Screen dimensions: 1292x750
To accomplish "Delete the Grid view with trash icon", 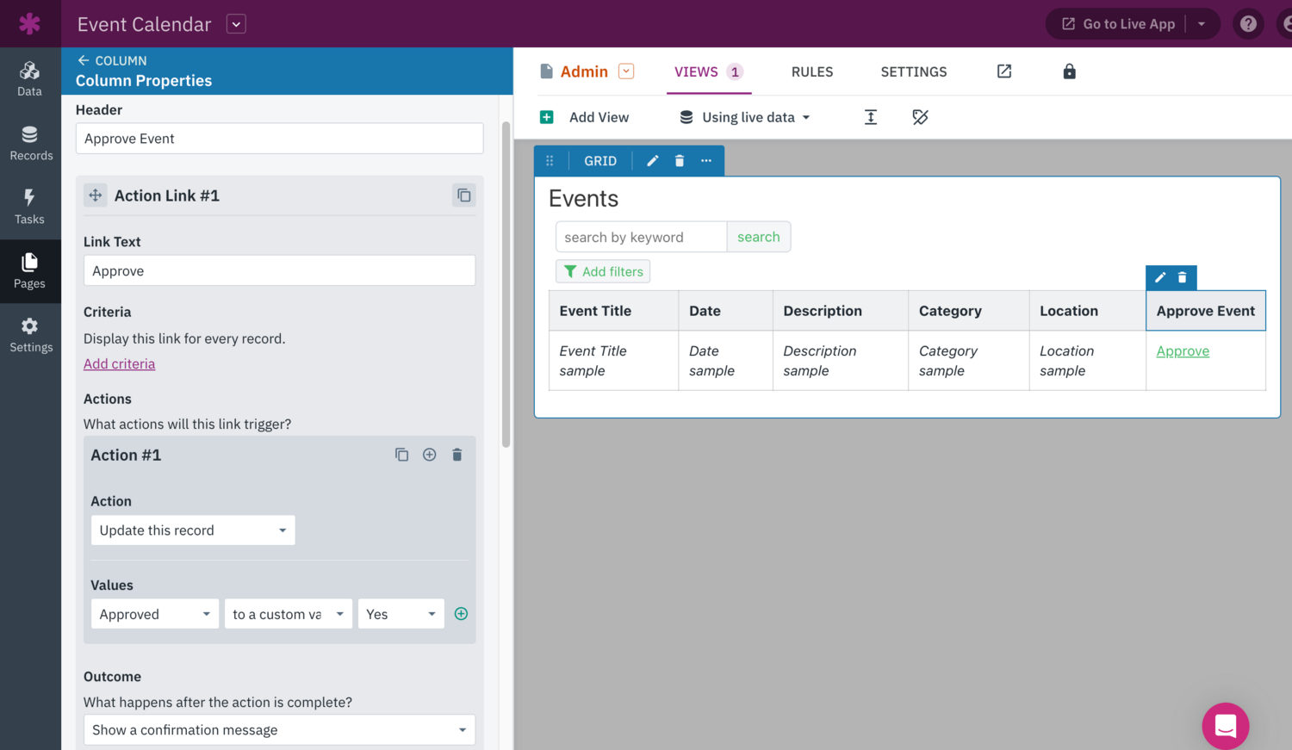I will 680,161.
